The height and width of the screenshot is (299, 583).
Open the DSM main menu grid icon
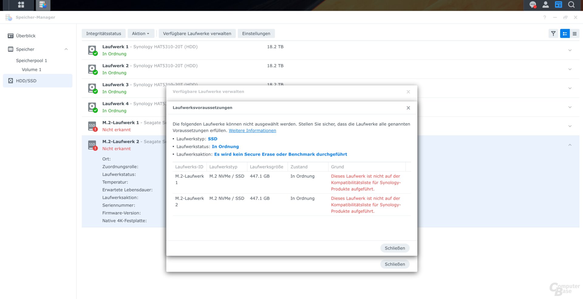(x=21, y=5)
